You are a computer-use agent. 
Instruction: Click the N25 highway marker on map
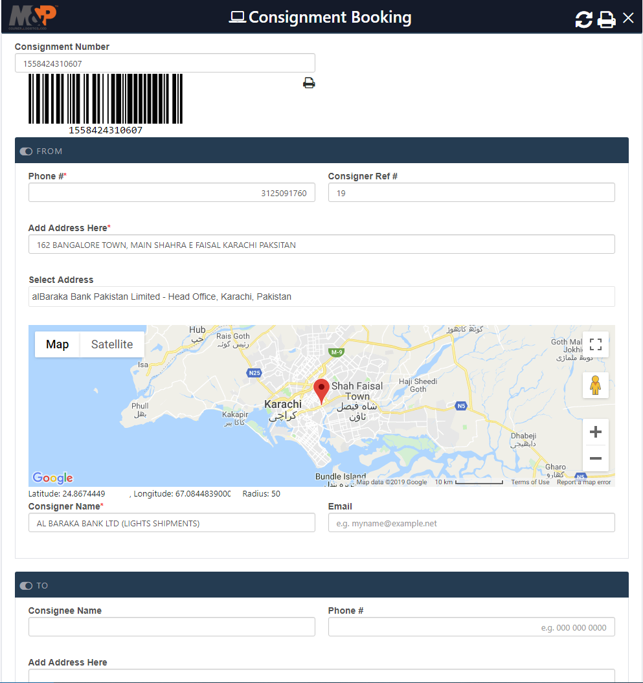(254, 373)
